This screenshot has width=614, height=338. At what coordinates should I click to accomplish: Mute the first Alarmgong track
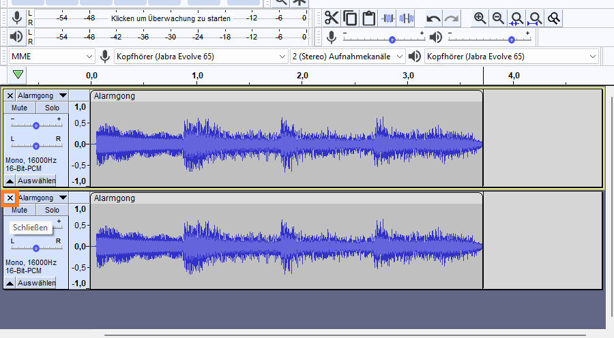coord(19,108)
